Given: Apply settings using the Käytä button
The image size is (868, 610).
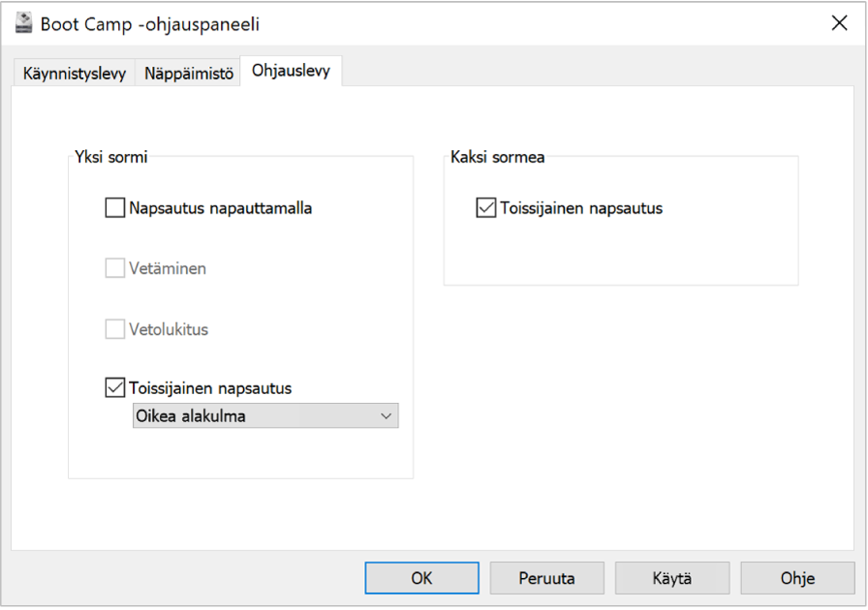Looking at the screenshot, I should [x=672, y=578].
